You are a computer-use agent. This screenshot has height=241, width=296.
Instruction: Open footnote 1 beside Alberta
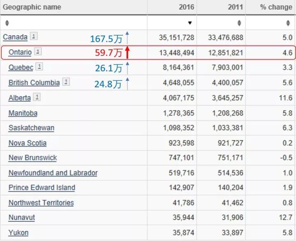point(37,97)
